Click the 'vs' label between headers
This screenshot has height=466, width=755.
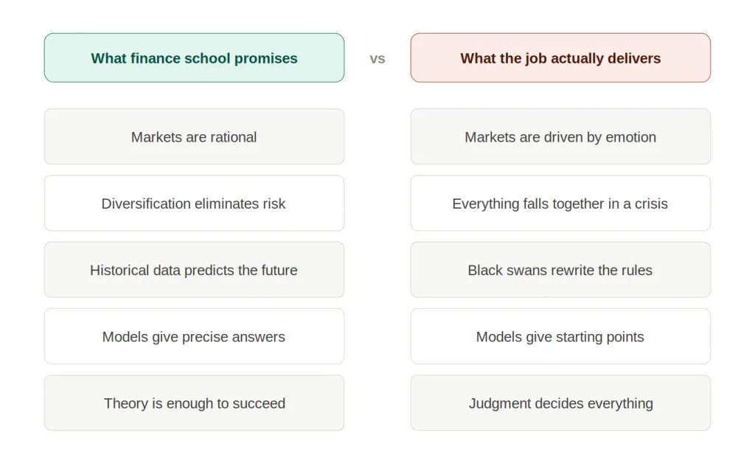(x=377, y=59)
